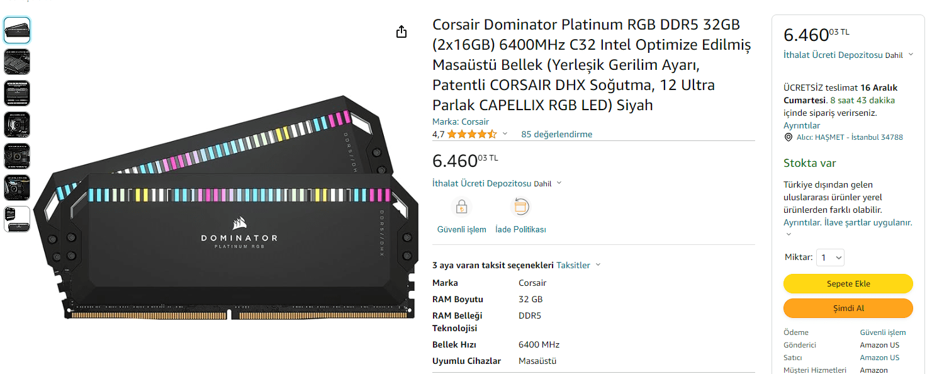Open the Marka: Corsair brand link

(x=460, y=122)
